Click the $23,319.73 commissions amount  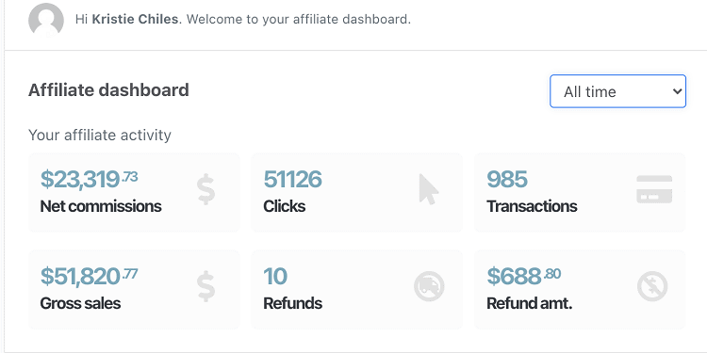tap(89, 179)
